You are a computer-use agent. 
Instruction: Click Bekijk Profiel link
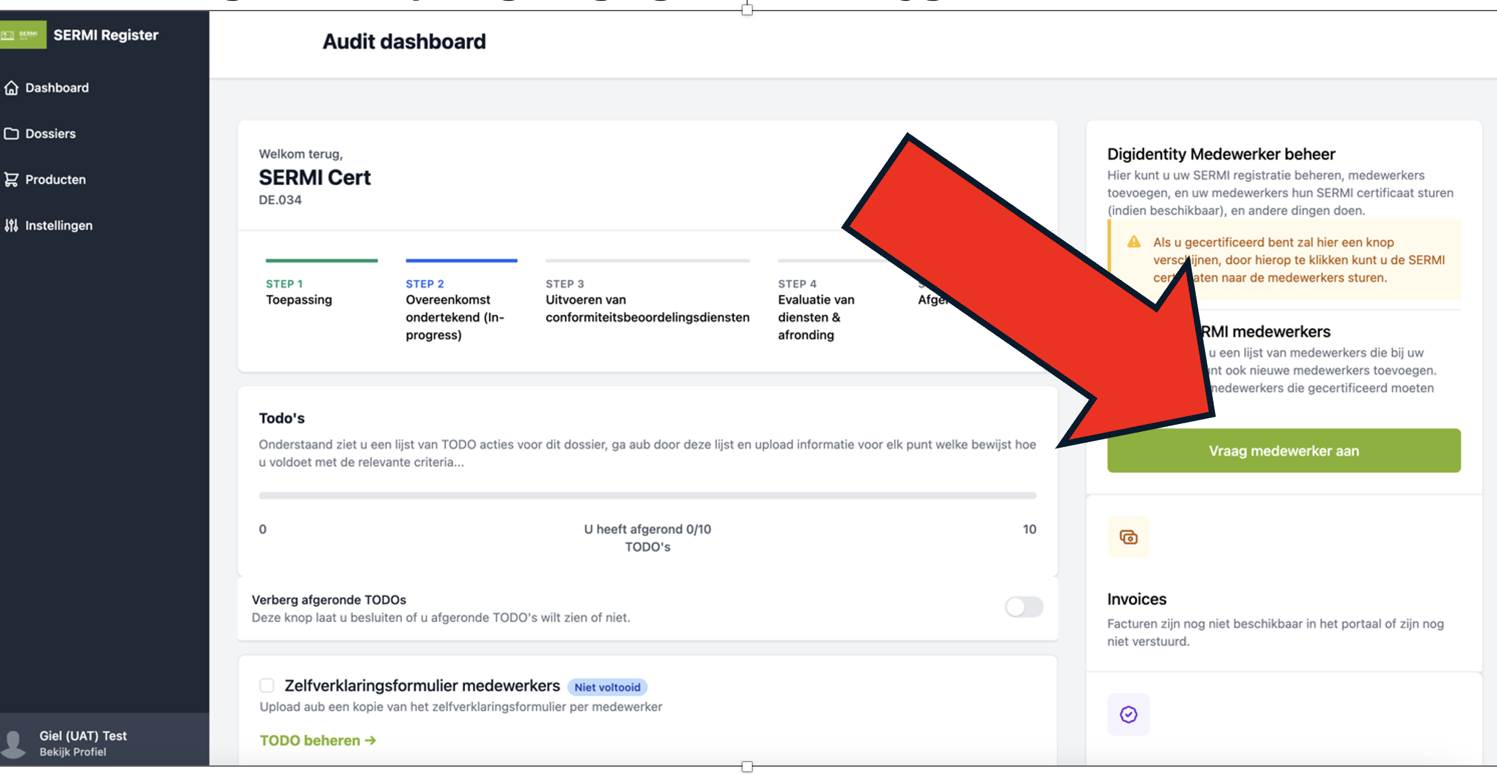(x=73, y=752)
